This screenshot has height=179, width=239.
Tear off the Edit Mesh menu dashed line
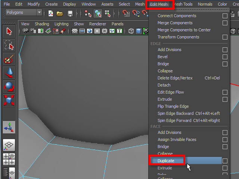coord(189,10)
